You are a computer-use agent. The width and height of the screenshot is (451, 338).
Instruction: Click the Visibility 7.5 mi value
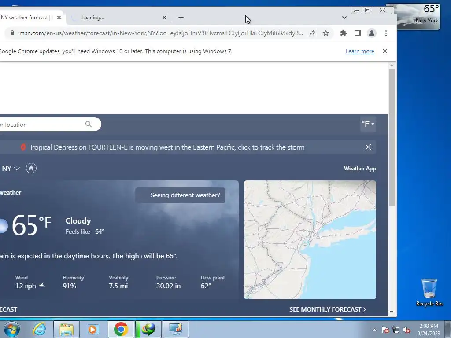118,286
